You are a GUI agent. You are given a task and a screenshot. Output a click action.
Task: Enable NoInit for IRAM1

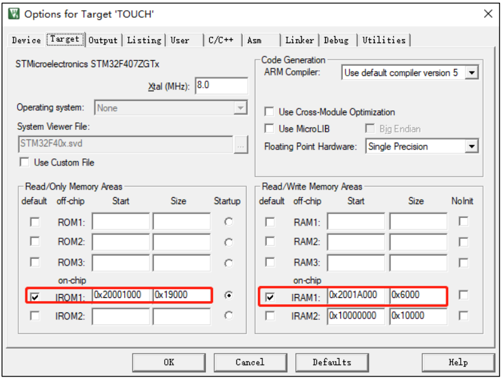coord(463,295)
